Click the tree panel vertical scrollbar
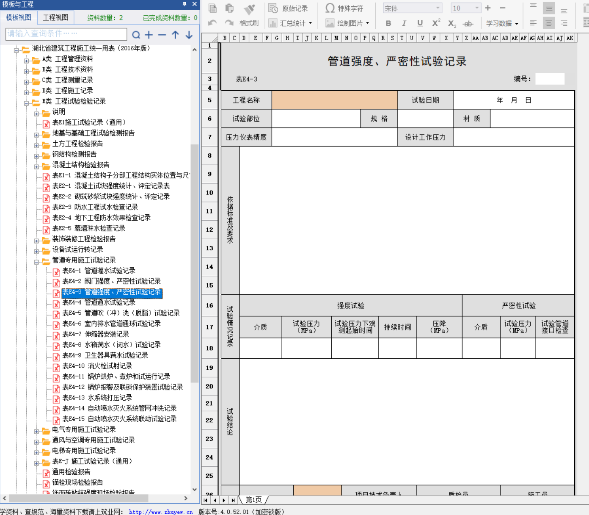The height and width of the screenshot is (515, 589). pos(195,263)
